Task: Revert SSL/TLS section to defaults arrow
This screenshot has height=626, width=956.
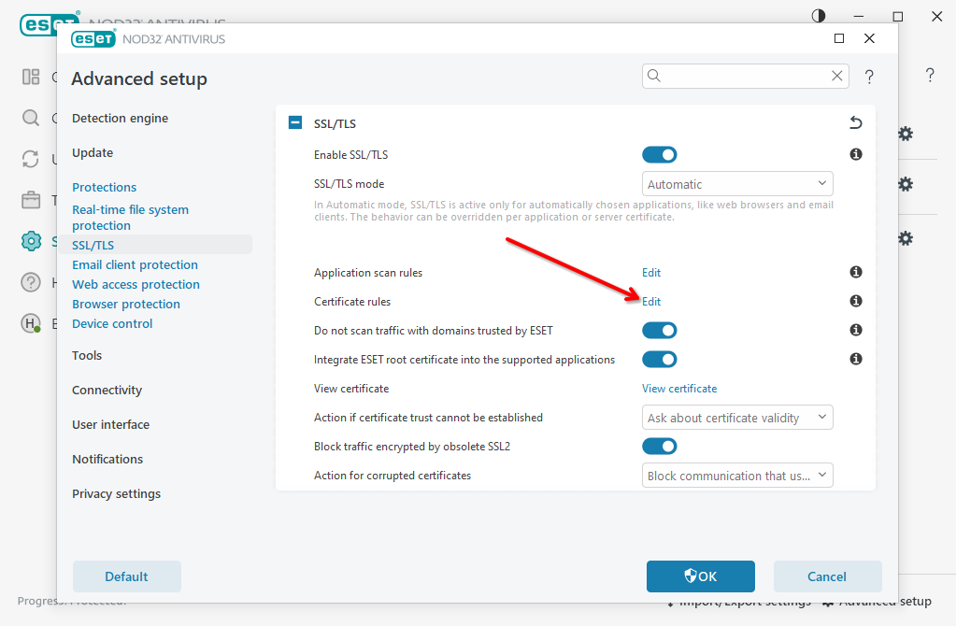Action: tap(856, 122)
